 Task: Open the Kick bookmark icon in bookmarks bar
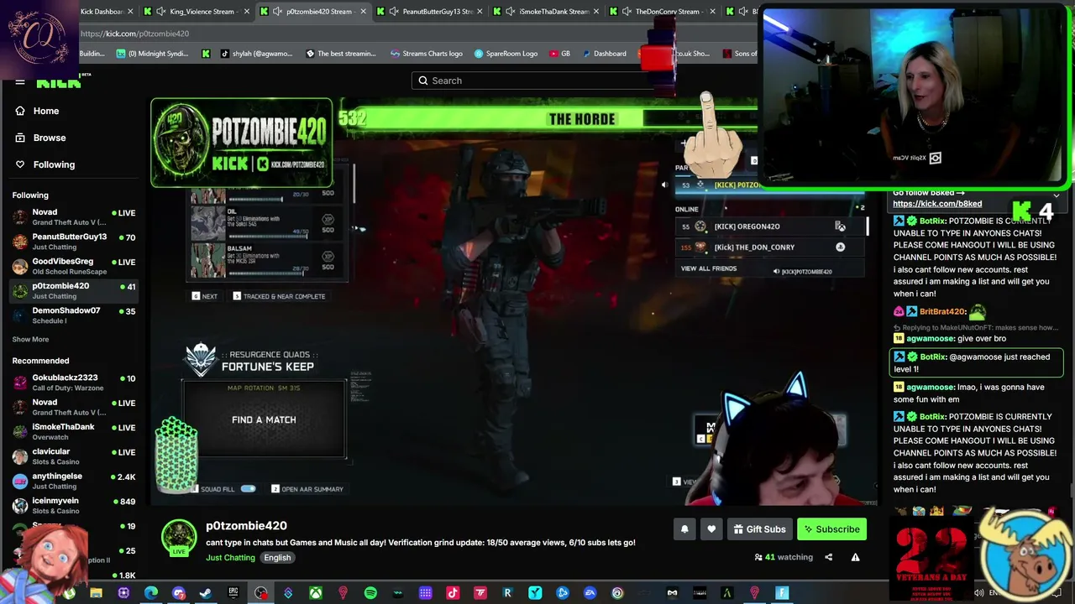(x=206, y=54)
